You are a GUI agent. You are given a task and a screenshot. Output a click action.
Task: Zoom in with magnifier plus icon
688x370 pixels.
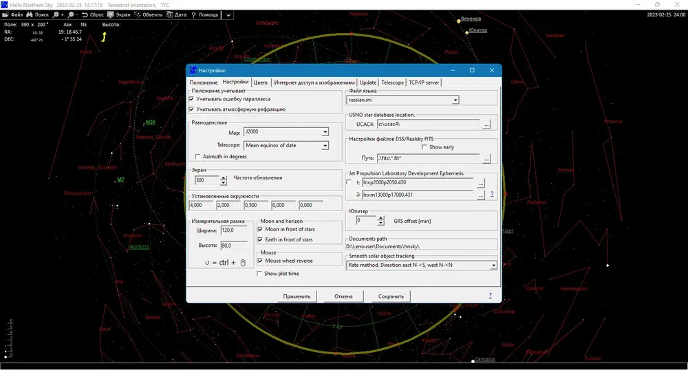pos(58,14)
